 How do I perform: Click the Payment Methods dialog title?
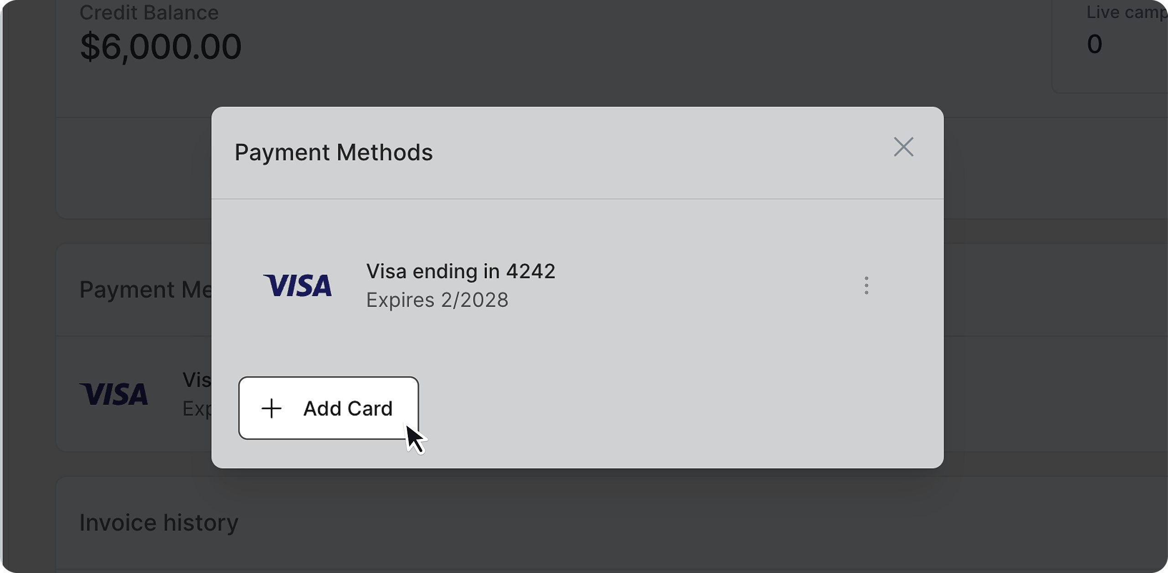(334, 152)
